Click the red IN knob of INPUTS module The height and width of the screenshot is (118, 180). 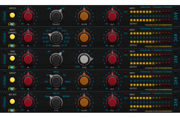click(x=28, y=16)
